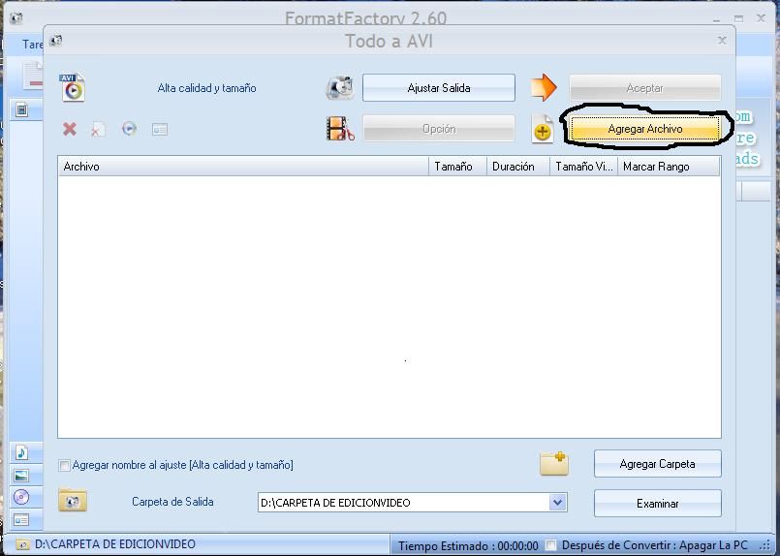This screenshot has width=780, height=556.
Task: Click the film strip with scissors icon
Action: [340, 129]
